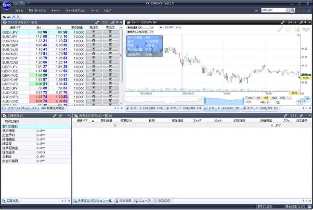Select the EUR/CHF currency pair row
This screenshot has width=313, height=210.
click(x=60, y=58)
